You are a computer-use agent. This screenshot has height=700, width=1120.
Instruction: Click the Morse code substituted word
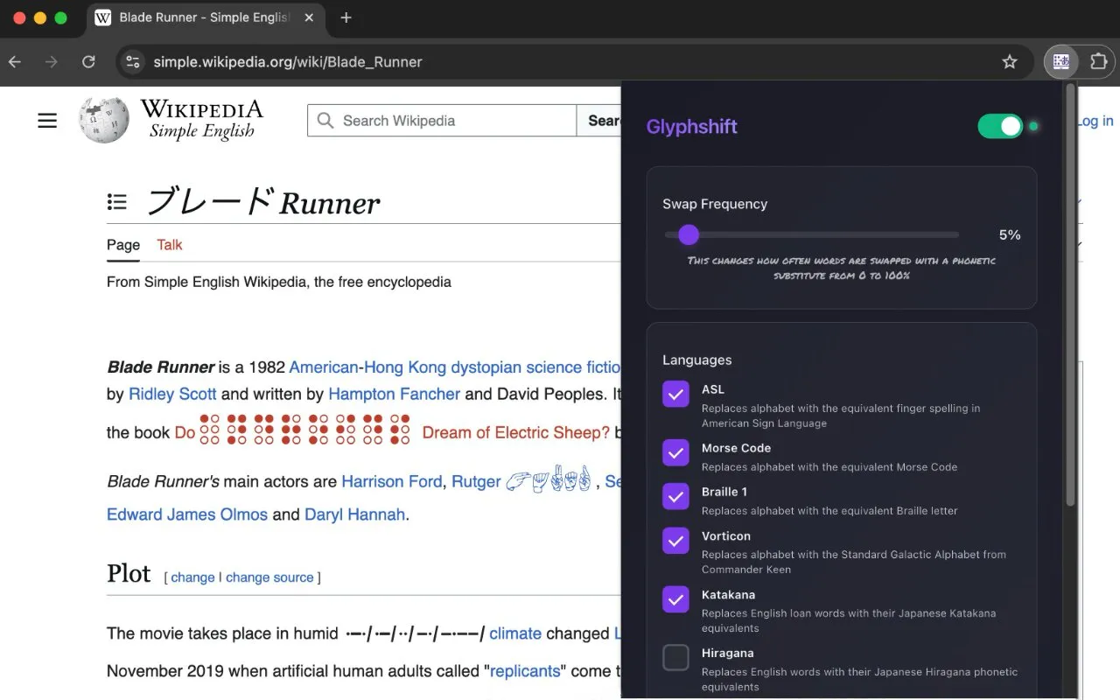tap(415, 633)
